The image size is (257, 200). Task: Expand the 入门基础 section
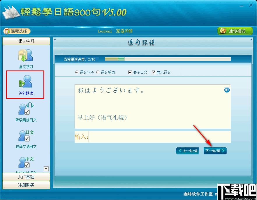coord(26,177)
